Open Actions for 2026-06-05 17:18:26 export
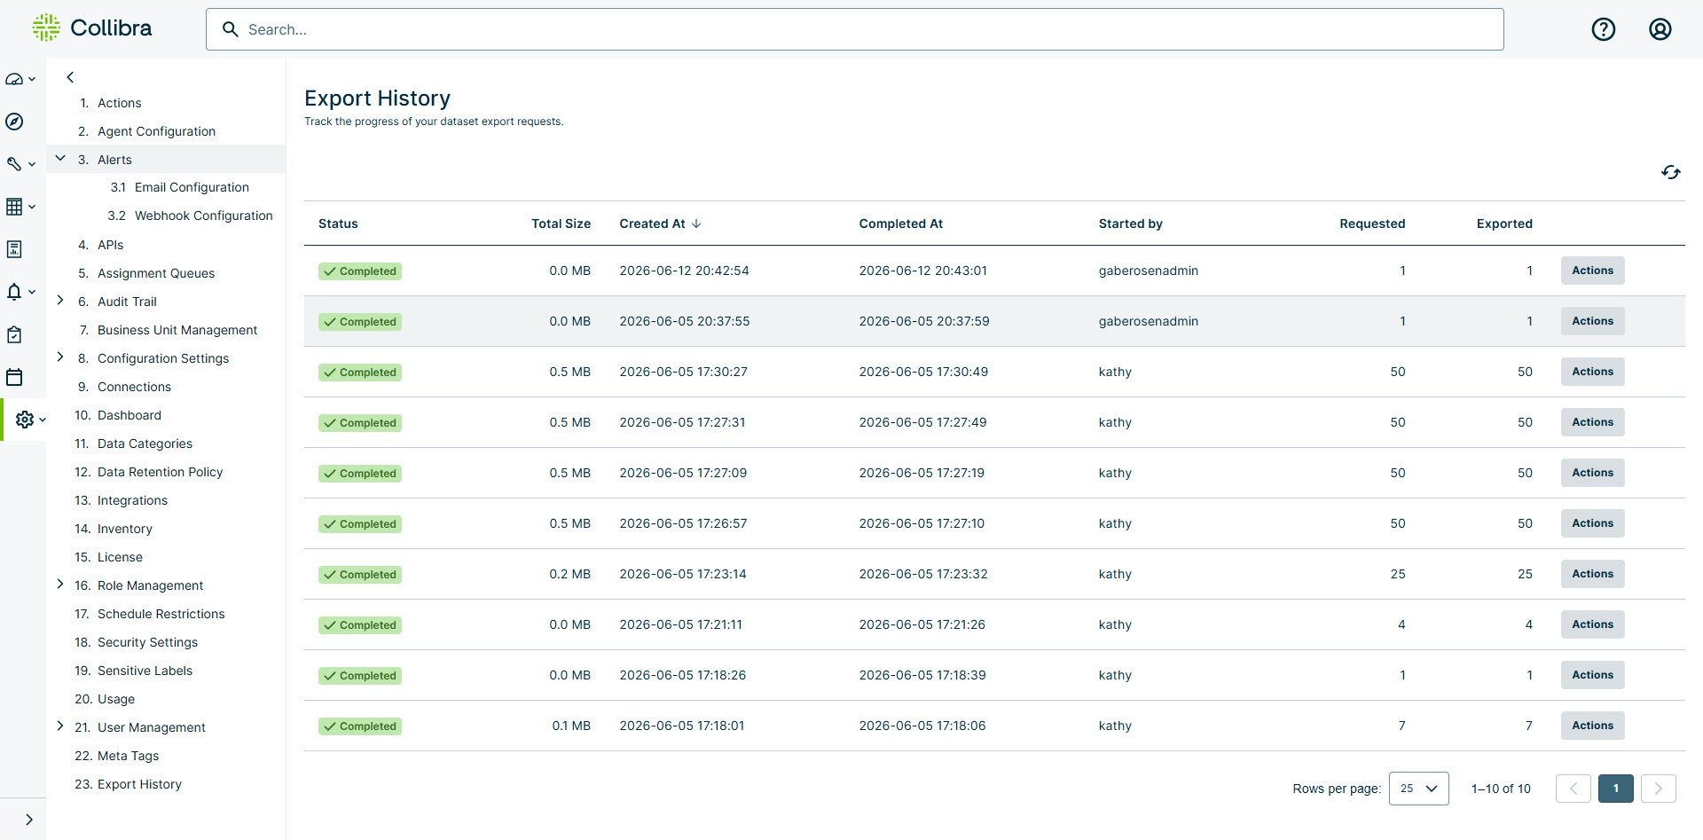The height and width of the screenshot is (840, 1703). pos(1592,675)
